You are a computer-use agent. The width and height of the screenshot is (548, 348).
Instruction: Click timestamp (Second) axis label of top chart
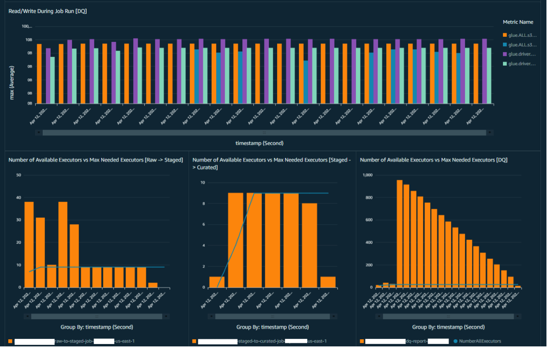[259, 143]
